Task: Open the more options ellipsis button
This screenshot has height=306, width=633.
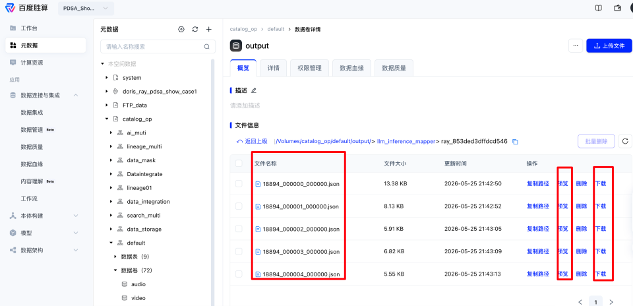Action: (x=576, y=46)
